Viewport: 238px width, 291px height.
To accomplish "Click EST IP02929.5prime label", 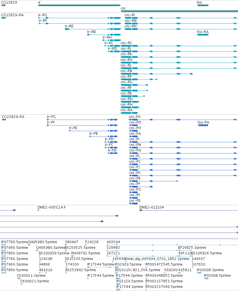I will pyautogui.click(x=128, y=264).
